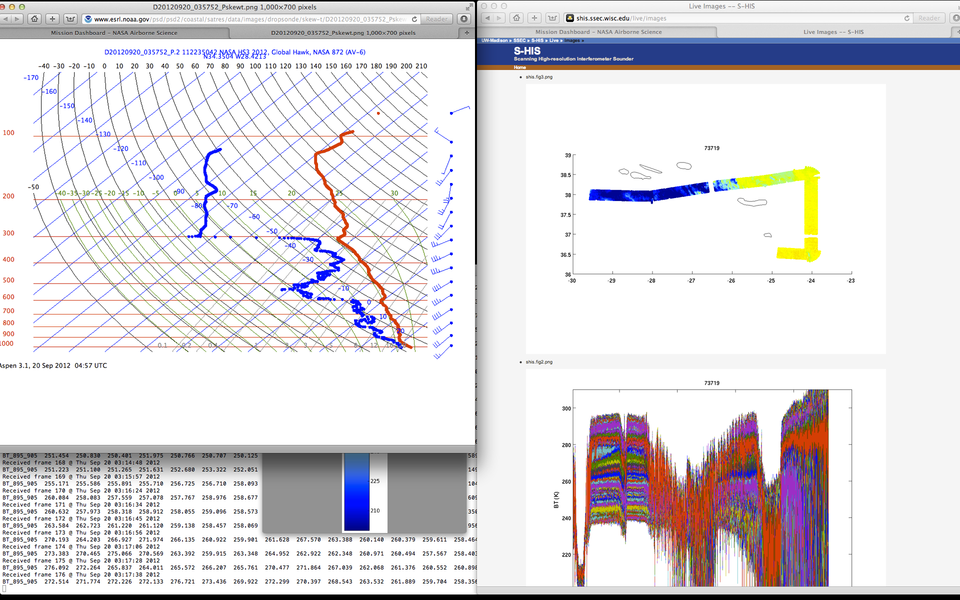Open Top Sites in the left Safari toolbar
960x600 pixels.
tap(70, 19)
